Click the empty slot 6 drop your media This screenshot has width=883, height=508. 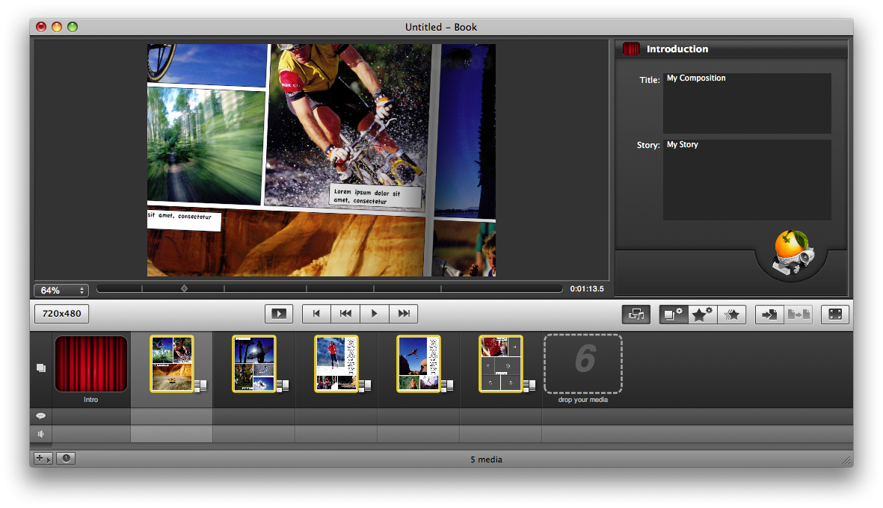(583, 364)
